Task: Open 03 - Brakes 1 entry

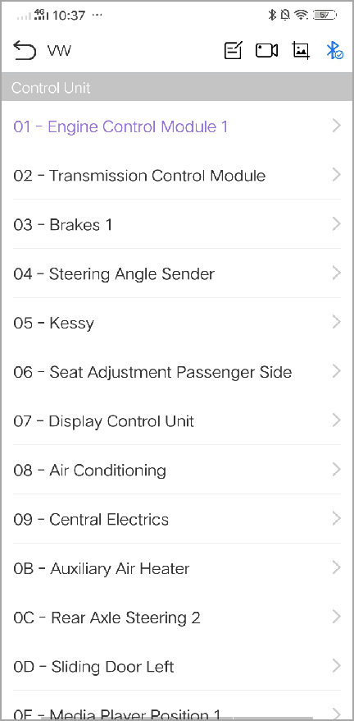Action: (x=177, y=224)
